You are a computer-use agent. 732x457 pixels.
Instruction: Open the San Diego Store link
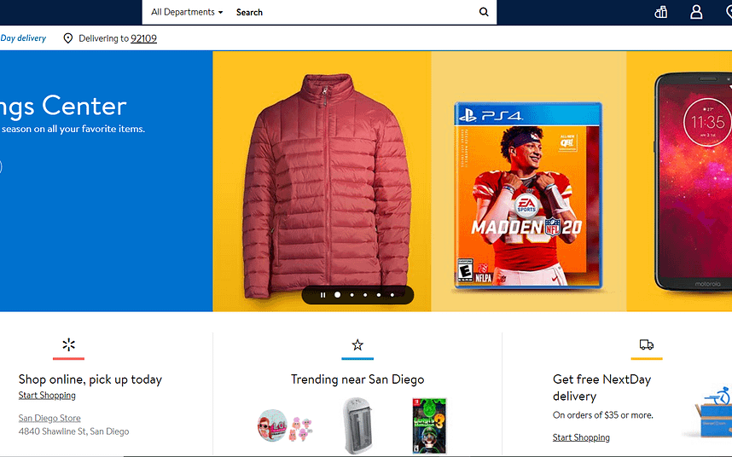point(49,418)
